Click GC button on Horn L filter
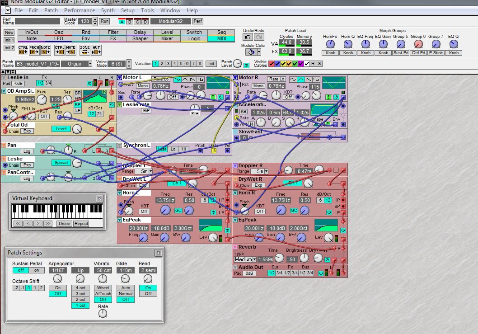The image size is (478, 334). coord(178,211)
